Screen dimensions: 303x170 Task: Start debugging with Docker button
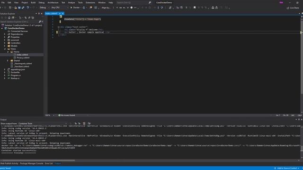pos(76,8)
